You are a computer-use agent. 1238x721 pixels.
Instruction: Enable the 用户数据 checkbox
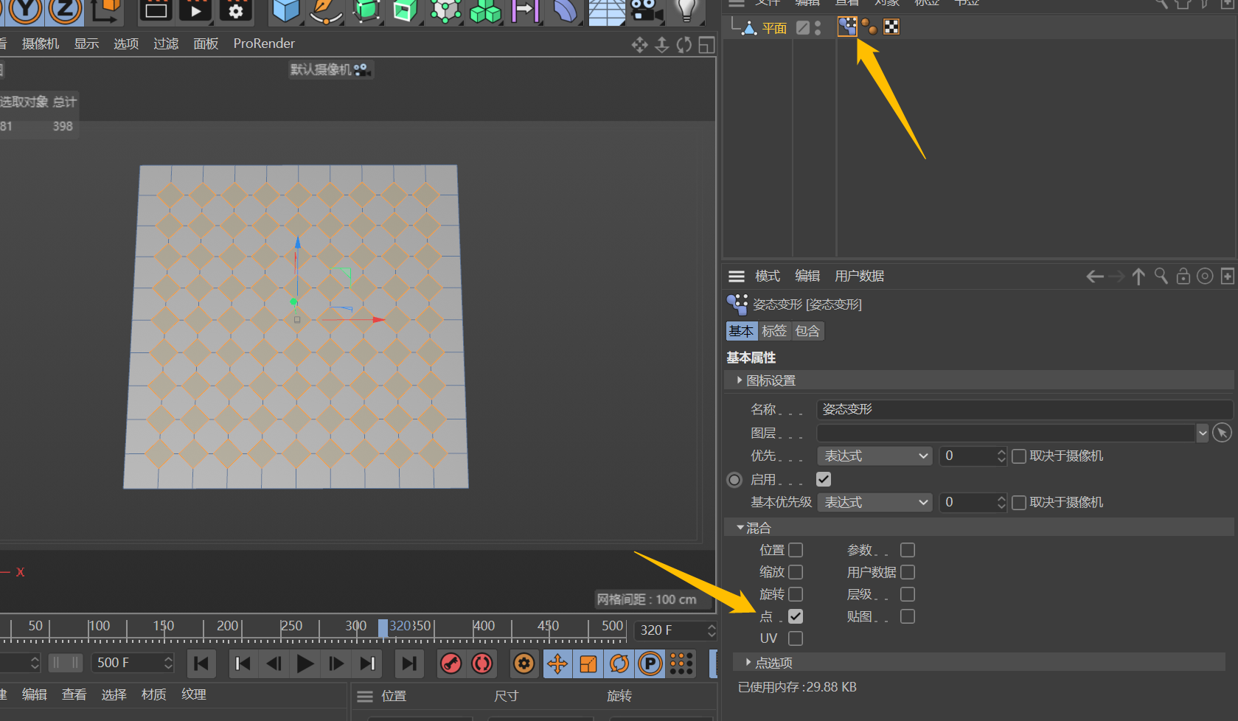908,572
